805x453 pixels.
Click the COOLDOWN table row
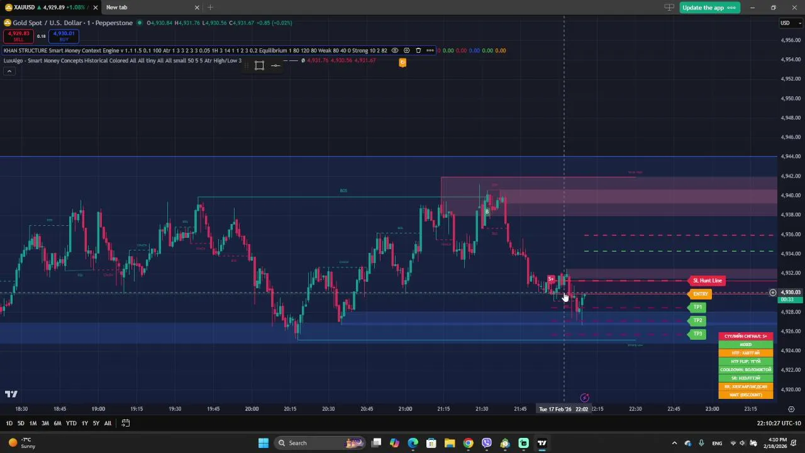[745, 370]
